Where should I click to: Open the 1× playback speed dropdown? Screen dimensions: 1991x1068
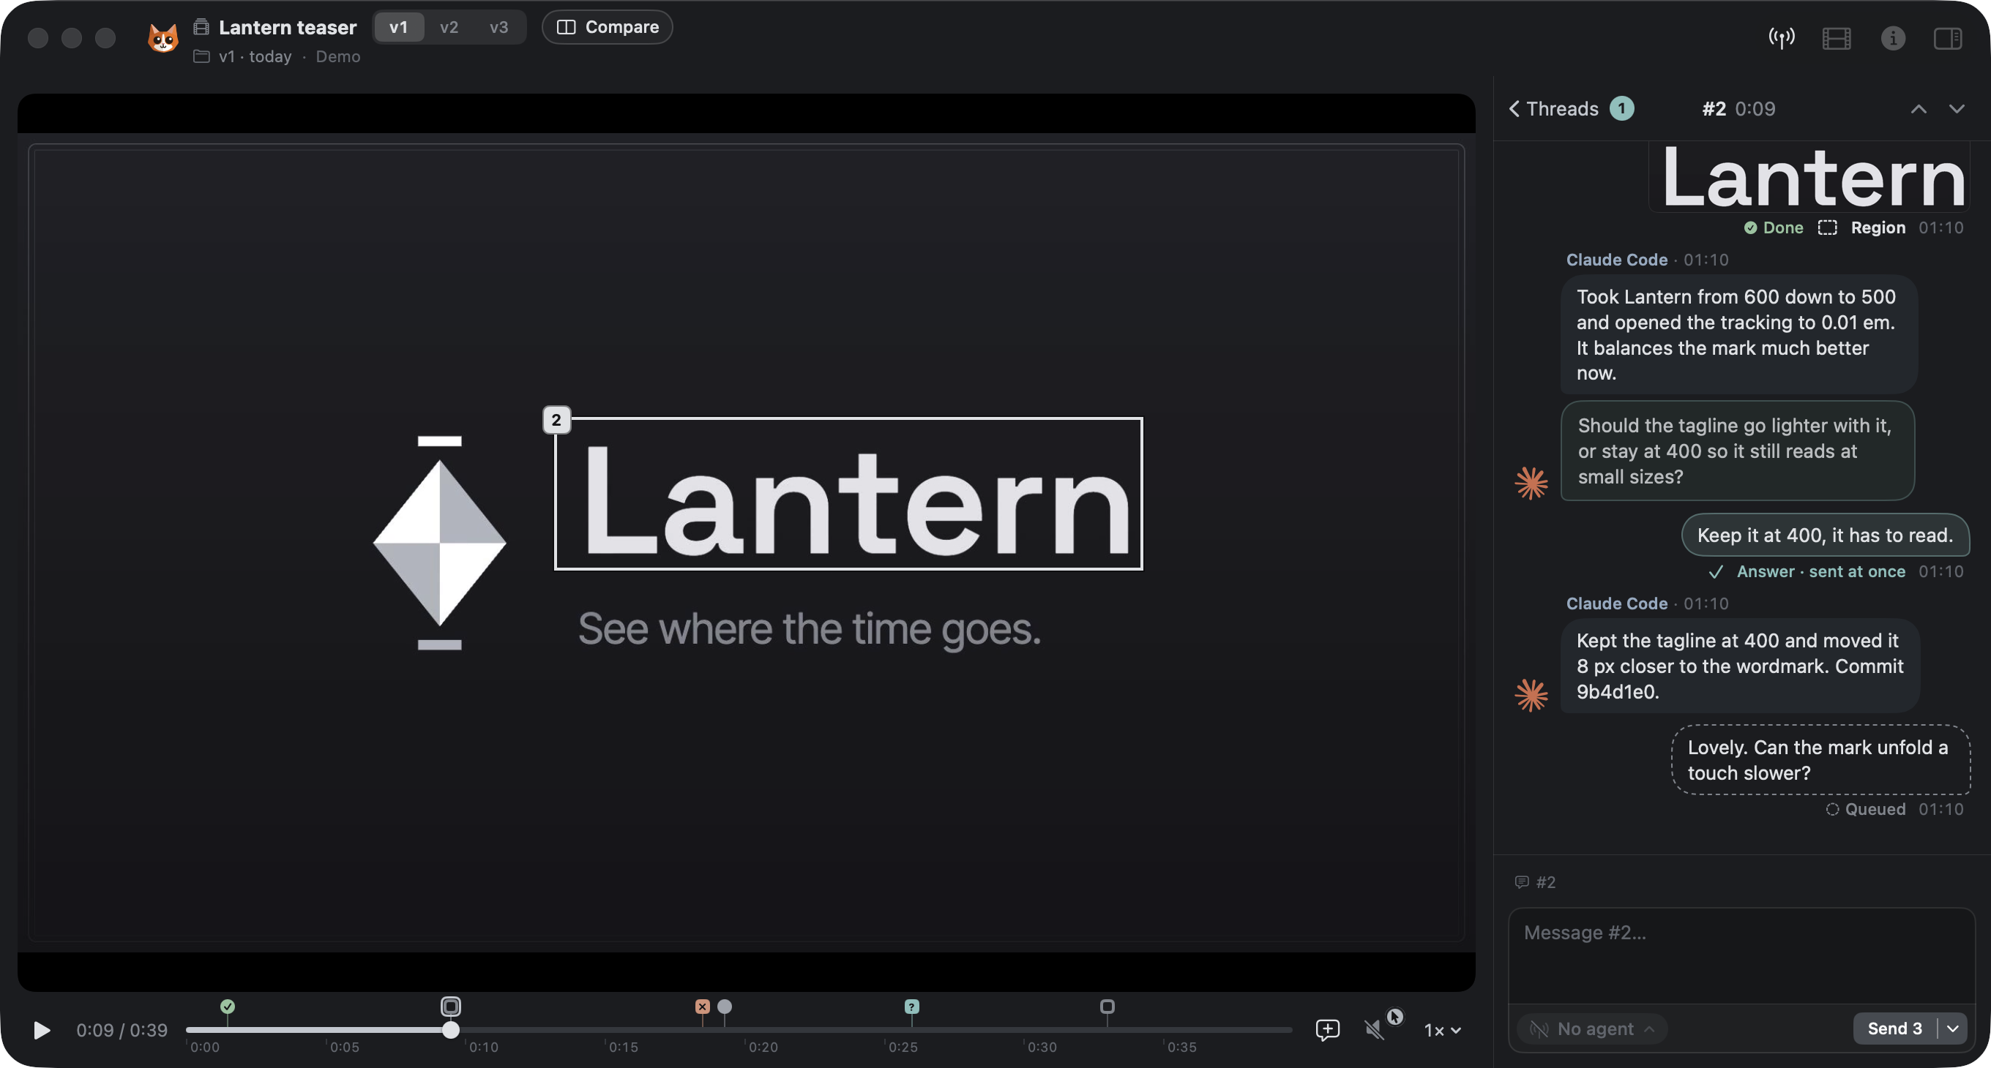1442,1030
